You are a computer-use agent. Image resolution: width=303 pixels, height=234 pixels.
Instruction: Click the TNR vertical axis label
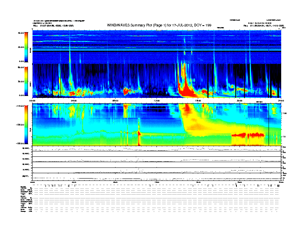31,130
